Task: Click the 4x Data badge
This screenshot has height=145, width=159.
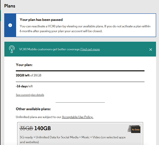Action: click(x=134, y=129)
